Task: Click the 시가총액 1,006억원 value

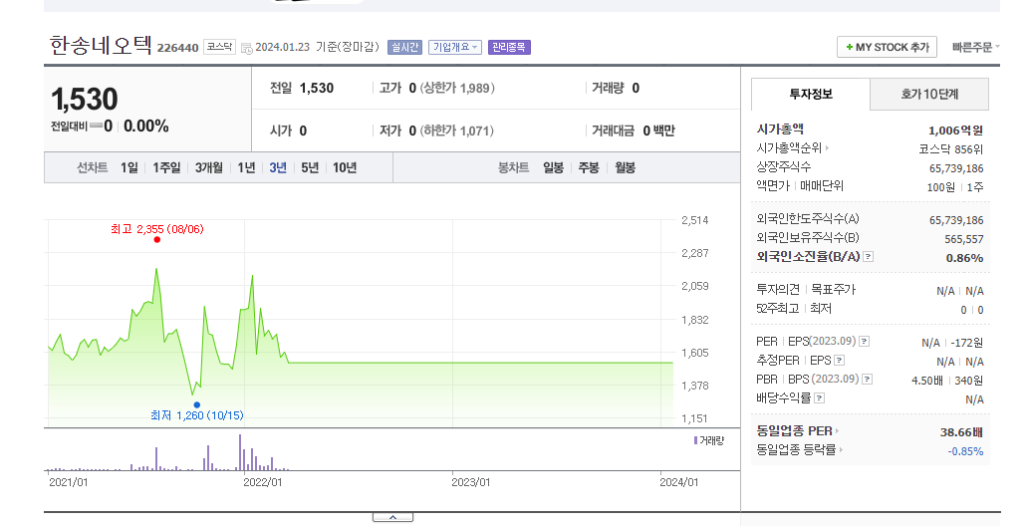Action: click(x=955, y=131)
